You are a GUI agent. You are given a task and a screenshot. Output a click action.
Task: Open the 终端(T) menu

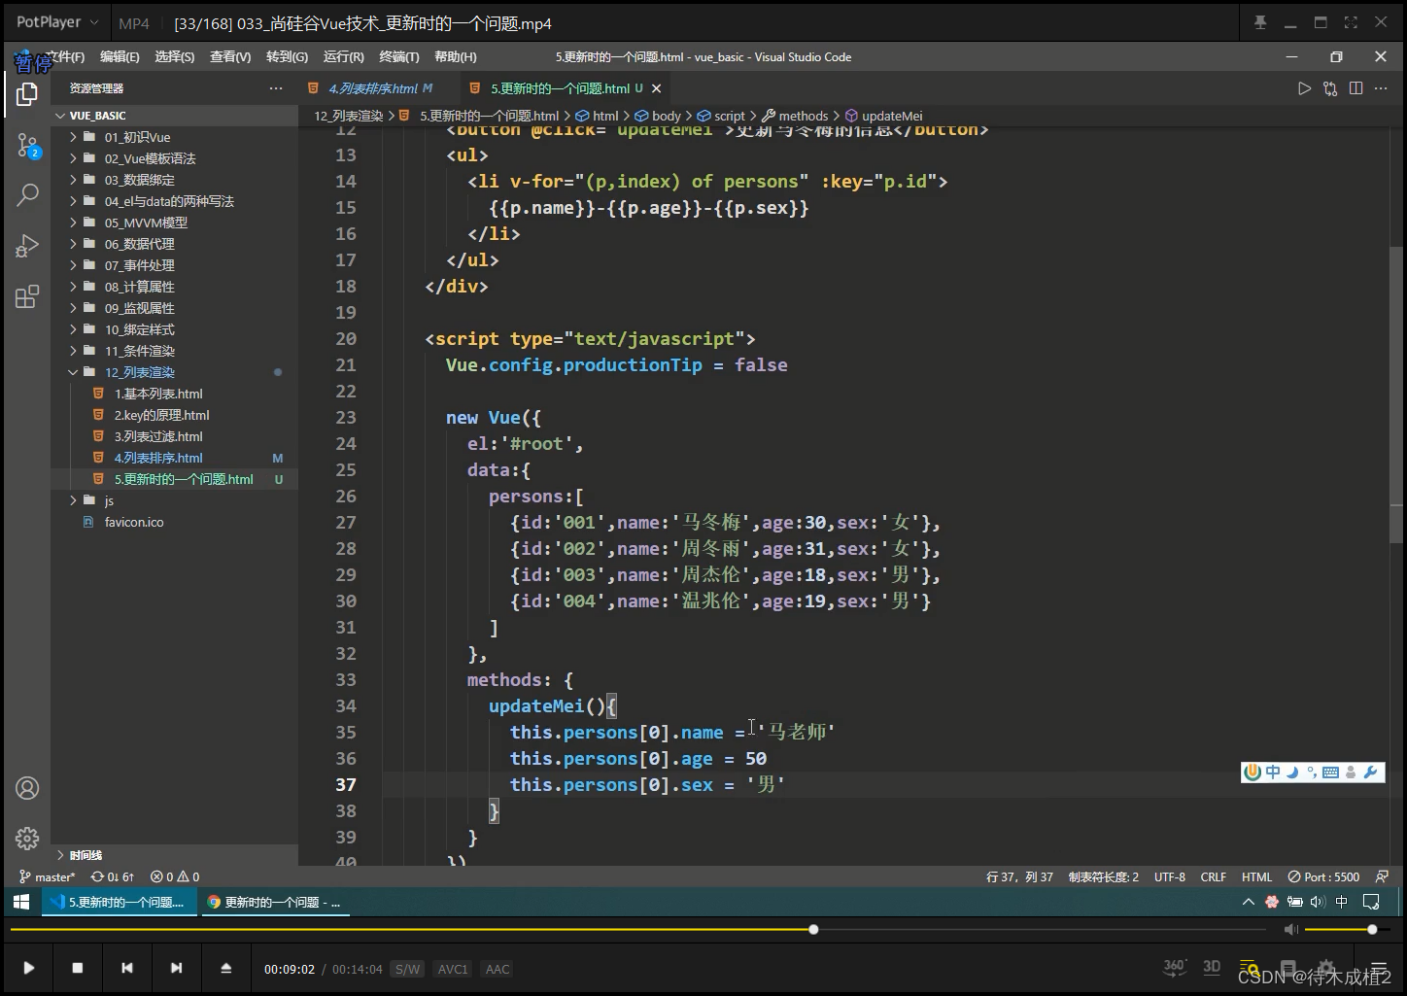[x=399, y=57]
